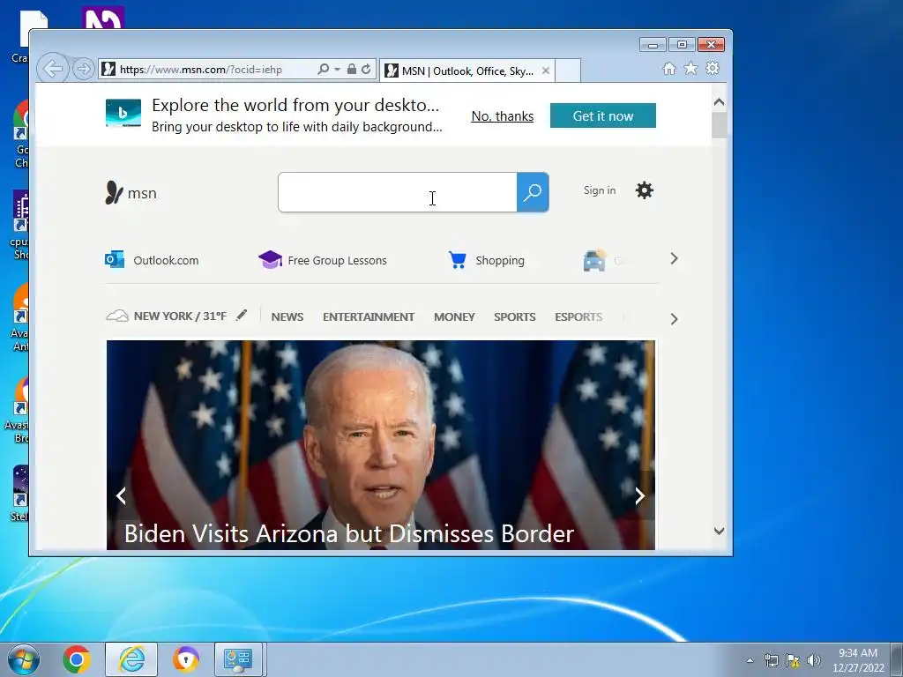Viewport: 903px width, 677px height.
Task: Click the Bing wallpaper app icon in banner
Action: pos(123,113)
